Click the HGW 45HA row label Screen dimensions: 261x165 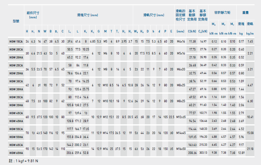pos(16,121)
